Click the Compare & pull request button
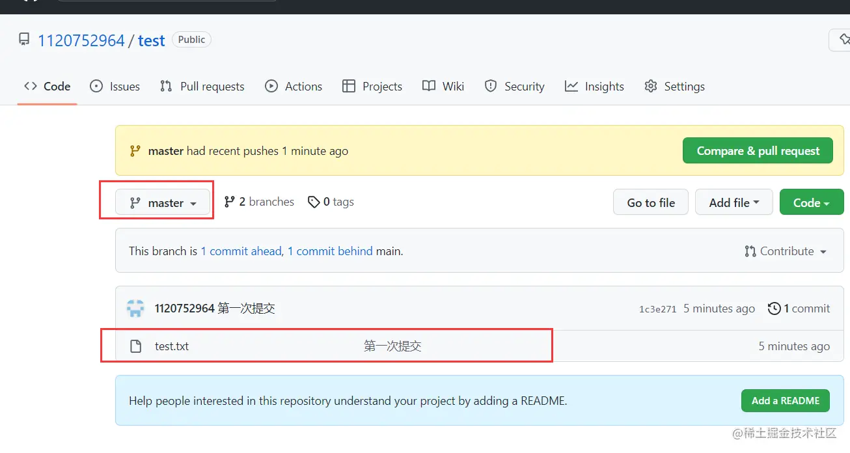This screenshot has height=453, width=850. pyautogui.click(x=758, y=150)
